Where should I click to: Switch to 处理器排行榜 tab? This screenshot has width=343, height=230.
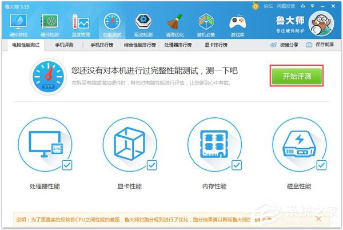(178, 45)
